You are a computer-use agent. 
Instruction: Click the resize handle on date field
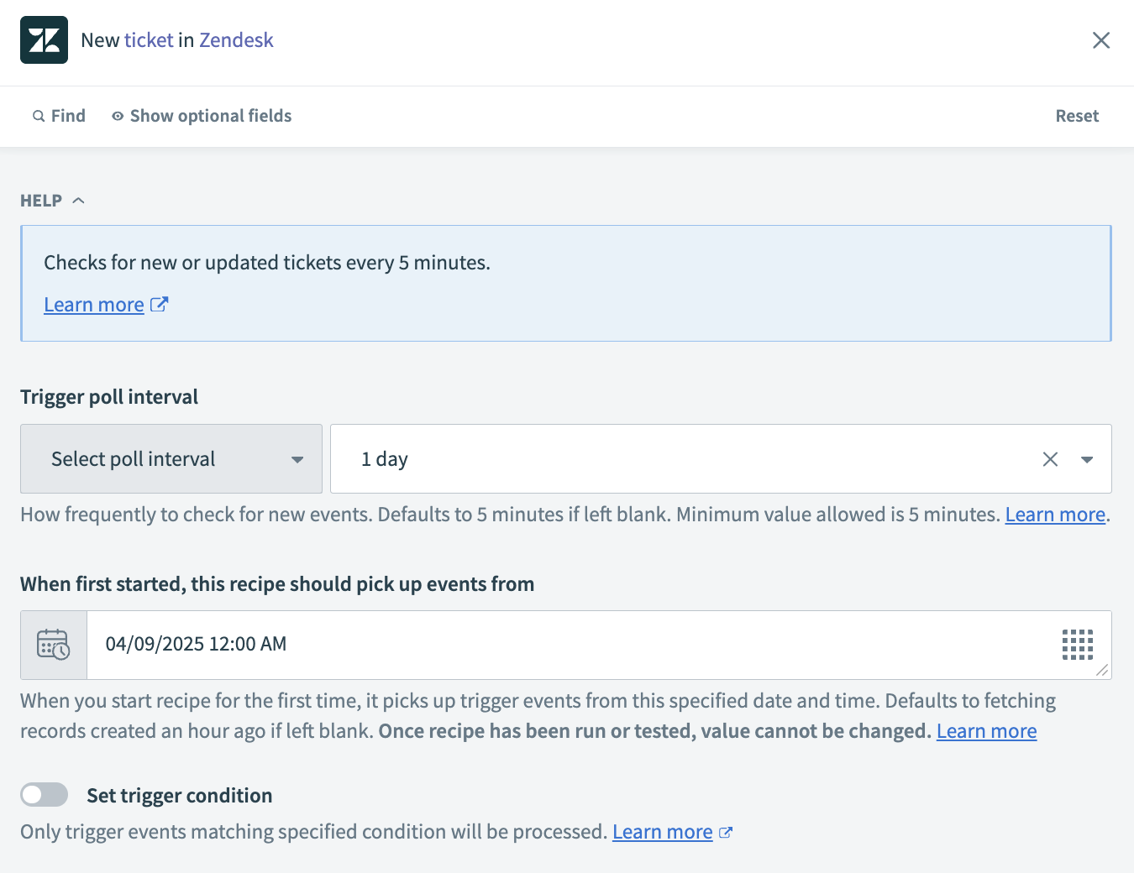(1102, 670)
